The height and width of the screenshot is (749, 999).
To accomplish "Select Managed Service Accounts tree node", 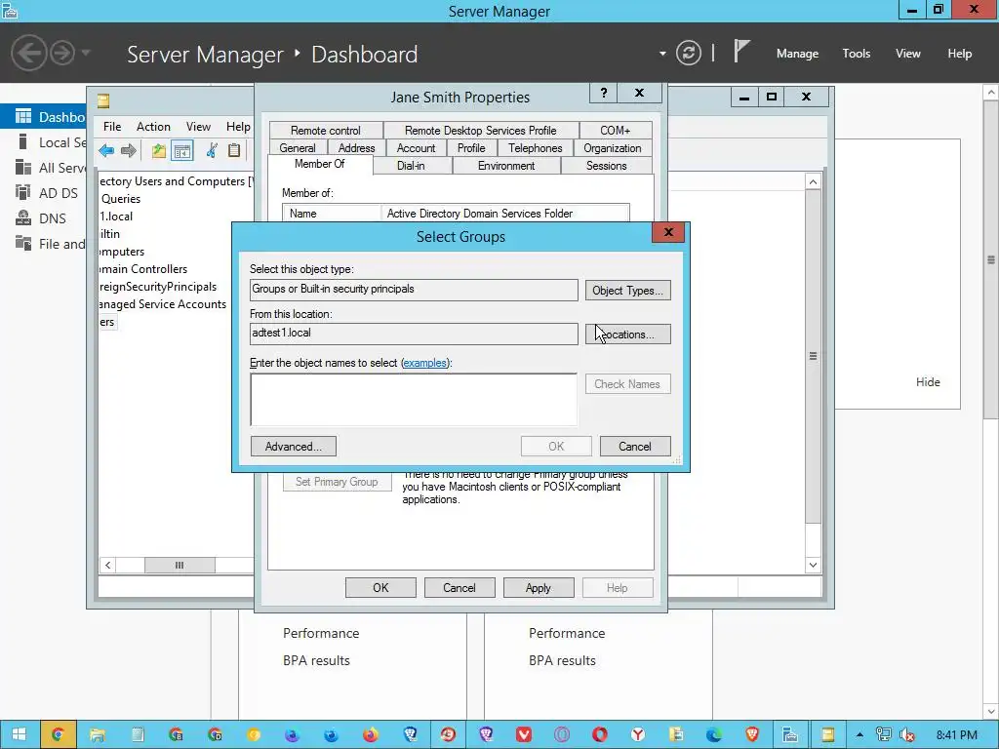I will point(163,304).
